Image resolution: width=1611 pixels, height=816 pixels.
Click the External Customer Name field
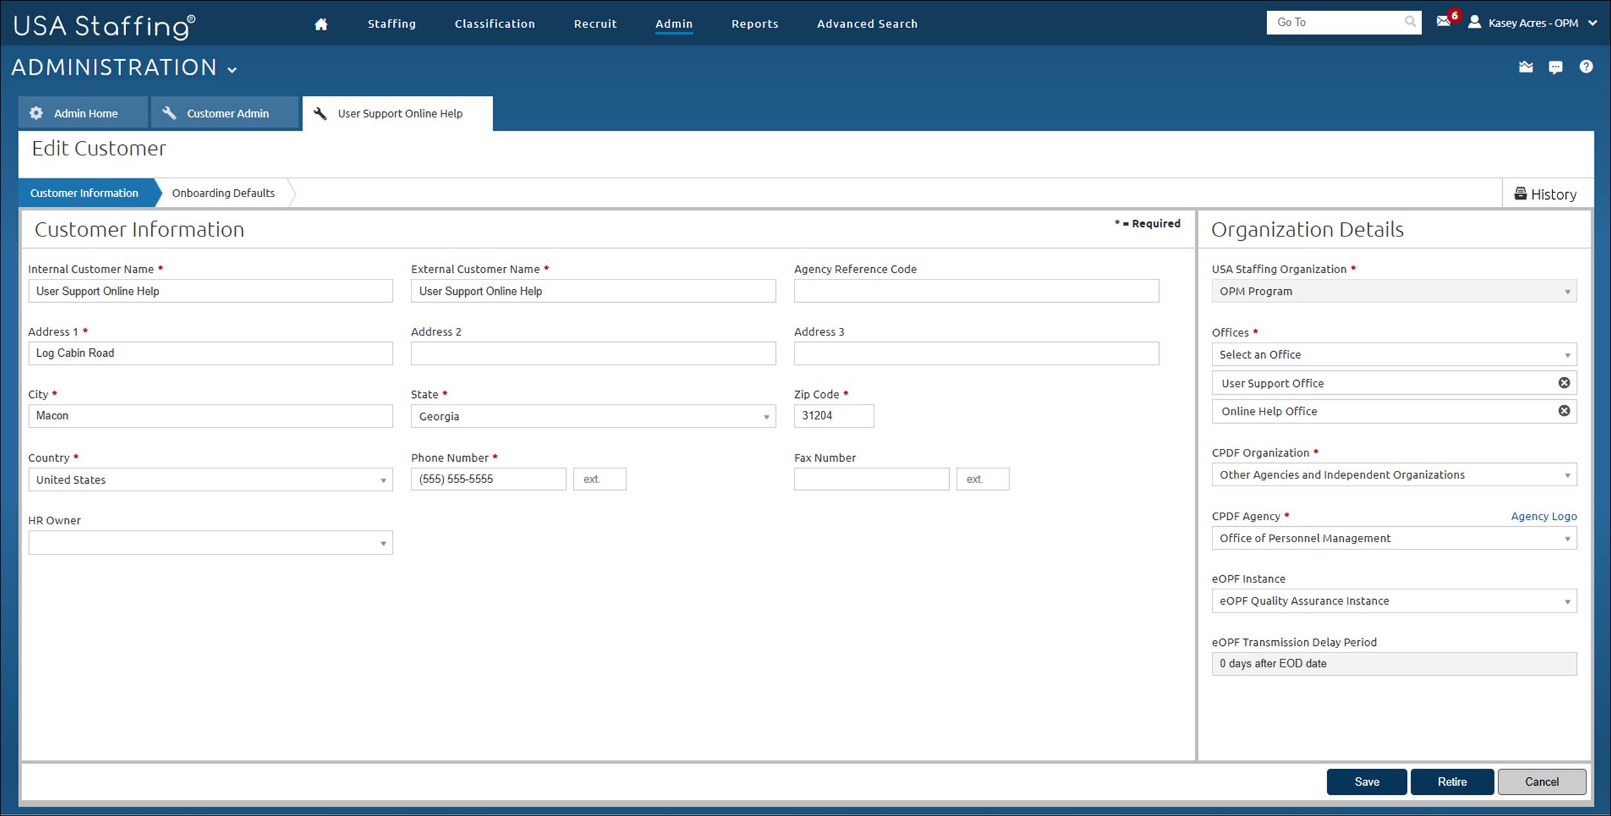coord(593,291)
